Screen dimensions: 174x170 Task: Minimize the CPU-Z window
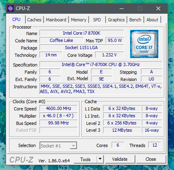tap(122, 8)
